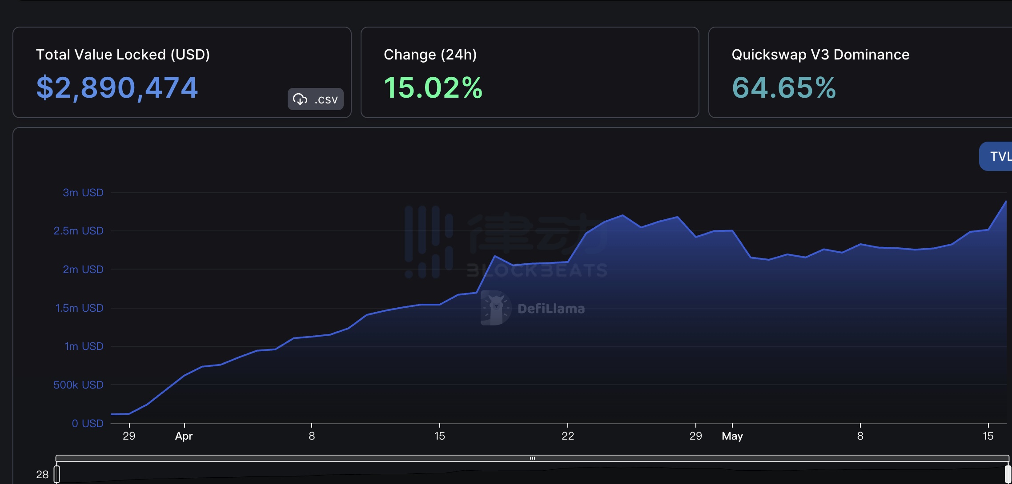
Task: Click the left handle of the date range slider
Action: click(x=56, y=474)
